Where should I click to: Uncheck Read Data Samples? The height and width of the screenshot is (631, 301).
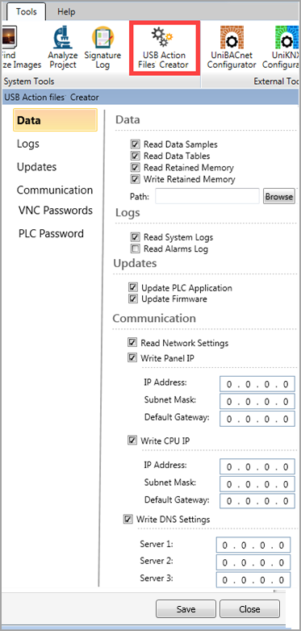(135, 144)
